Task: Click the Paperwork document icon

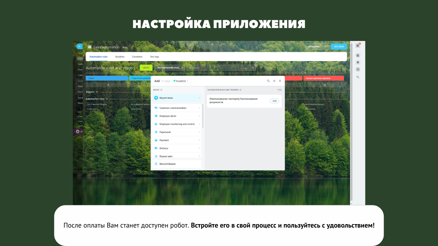Action: coord(156,132)
